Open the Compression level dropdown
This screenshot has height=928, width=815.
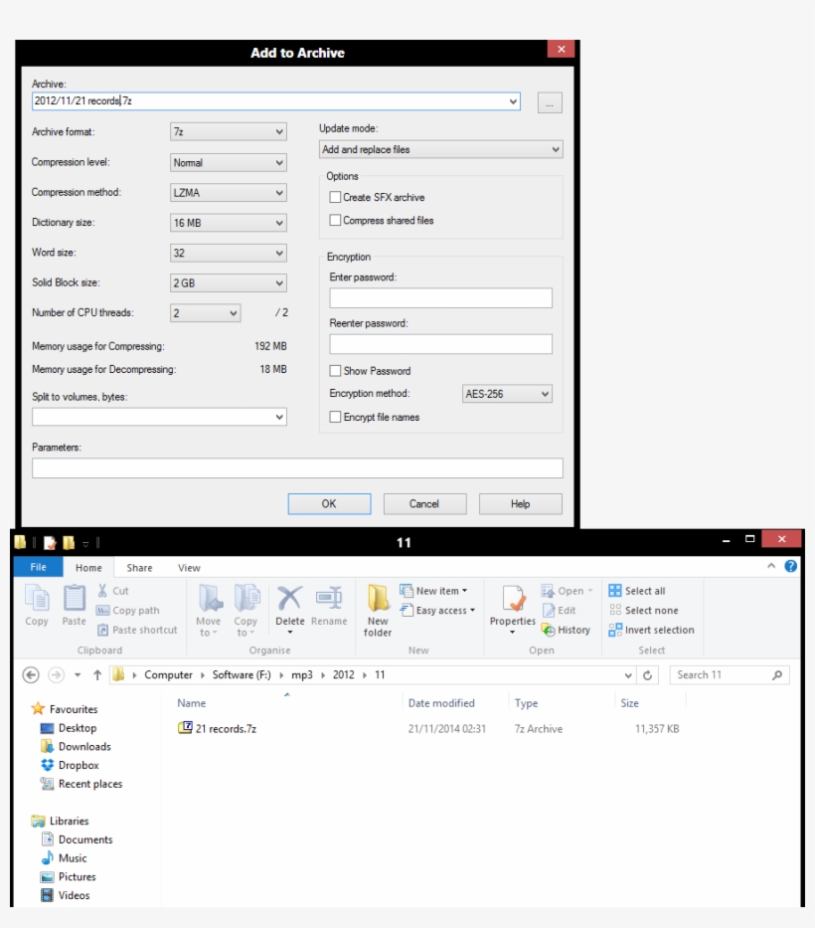click(x=229, y=163)
